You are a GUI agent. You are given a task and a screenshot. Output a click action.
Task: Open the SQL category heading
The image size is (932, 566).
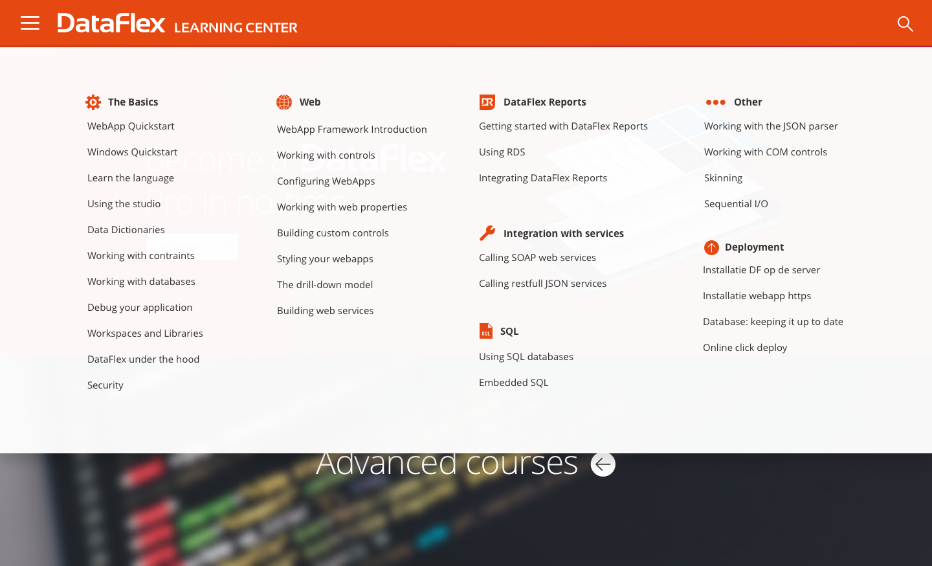(509, 332)
